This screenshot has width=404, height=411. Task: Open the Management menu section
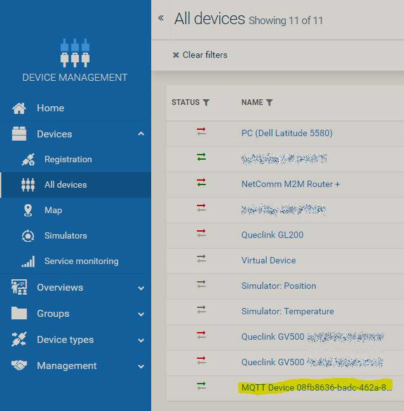(x=141, y=366)
